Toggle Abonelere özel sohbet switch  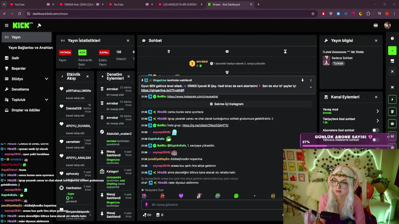(376, 130)
